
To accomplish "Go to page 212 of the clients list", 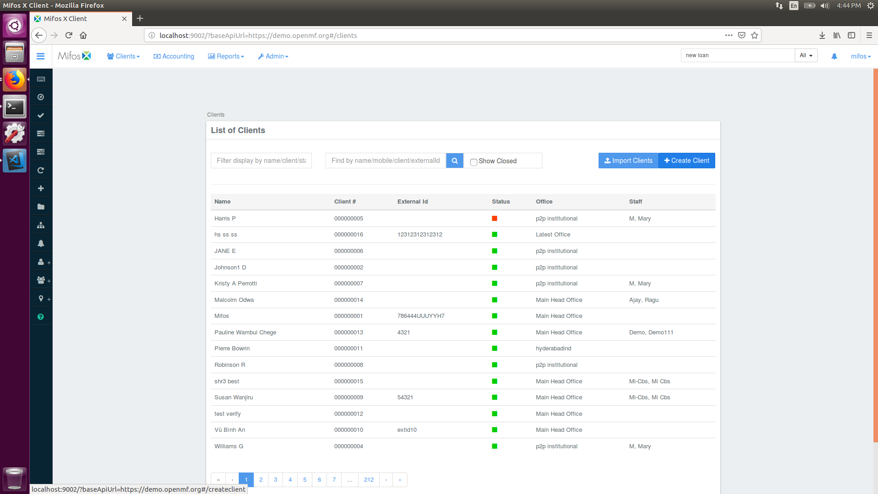I will pos(369,479).
